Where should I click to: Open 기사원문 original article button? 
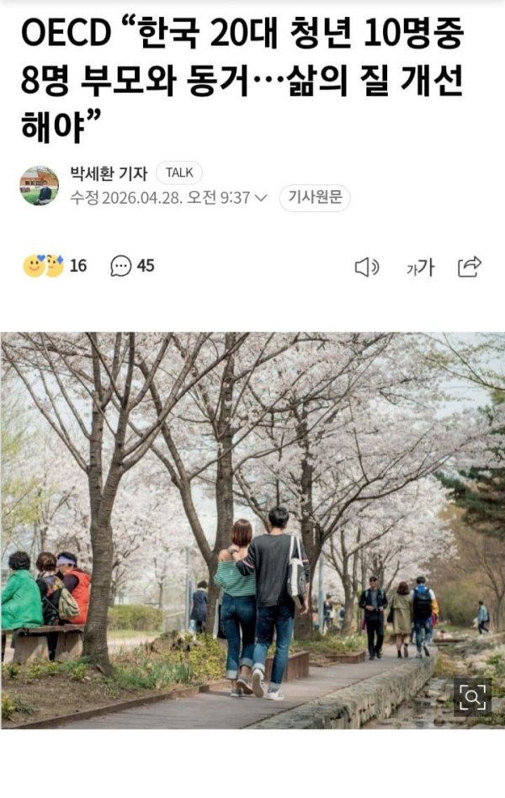tap(315, 198)
